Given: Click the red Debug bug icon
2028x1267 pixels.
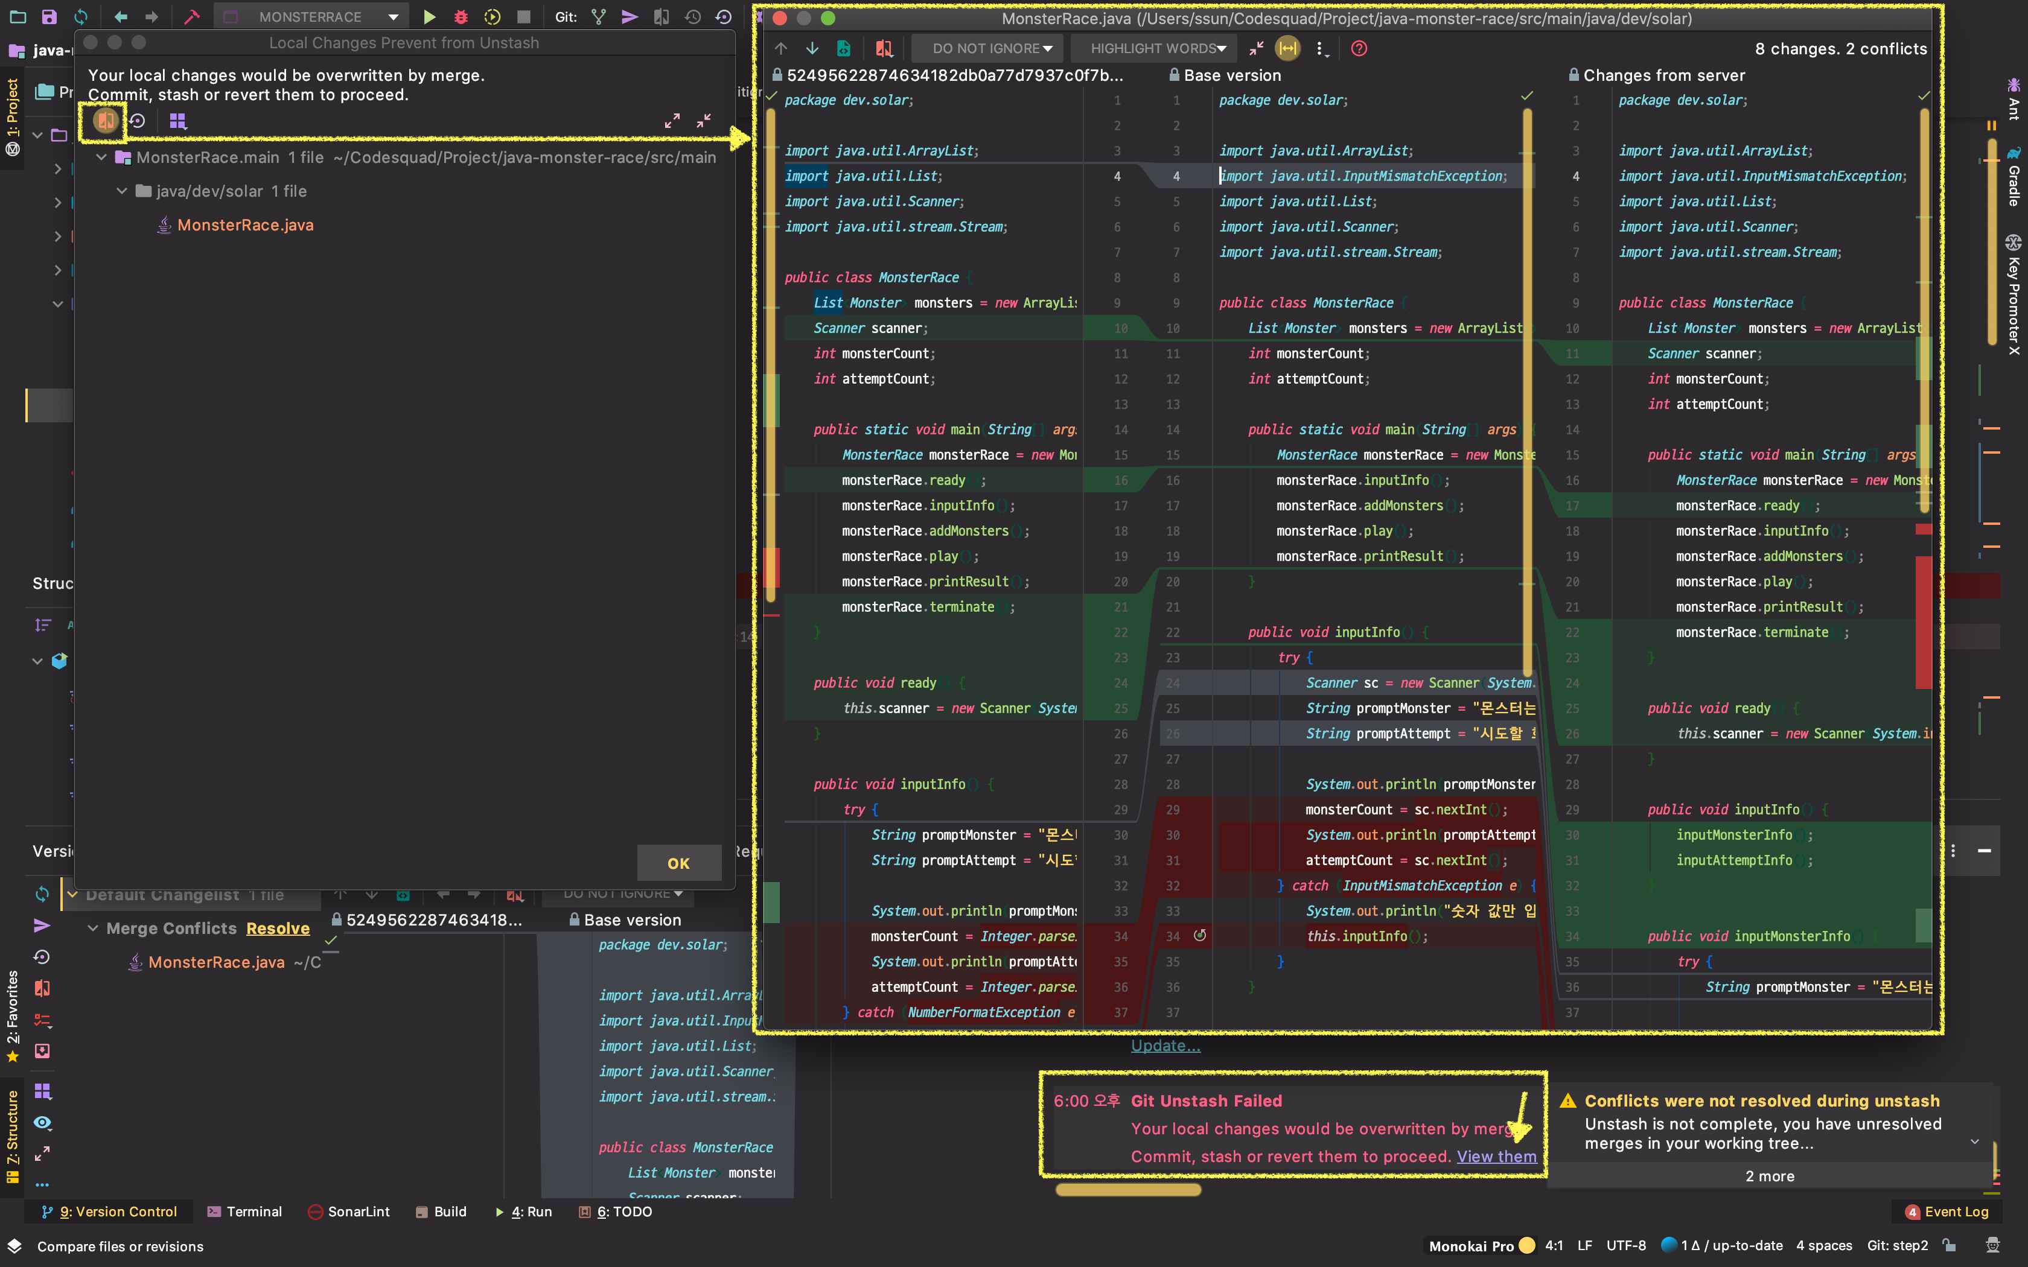Looking at the screenshot, I should click(460, 17).
